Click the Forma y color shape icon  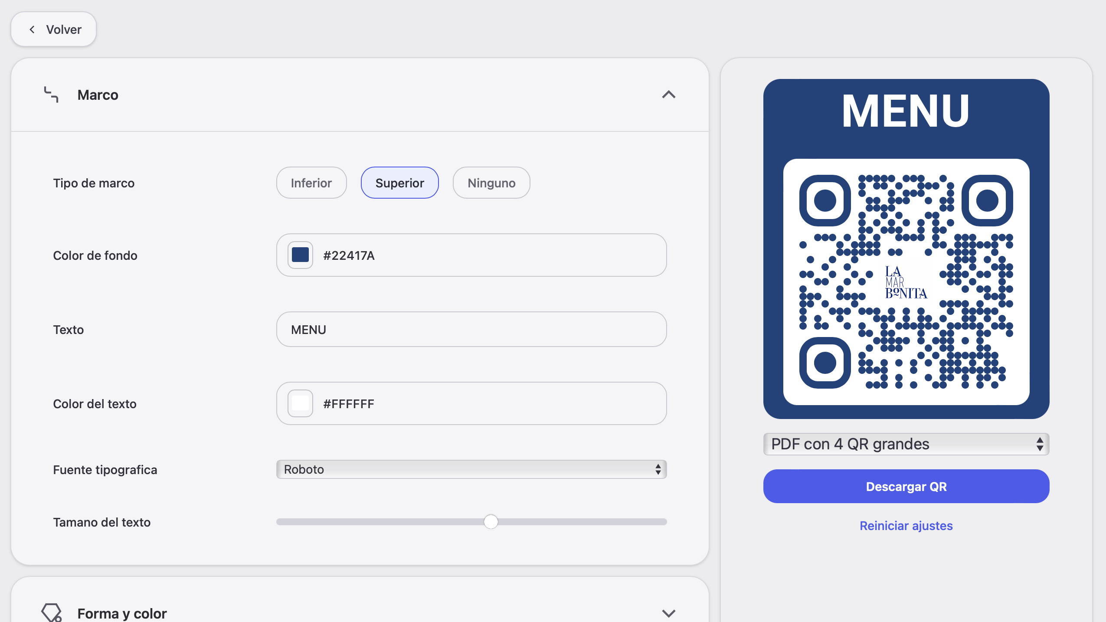51,612
